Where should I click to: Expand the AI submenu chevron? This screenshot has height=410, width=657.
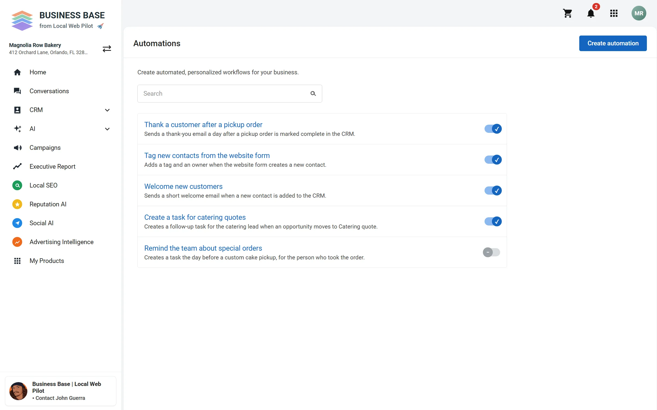tap(107, 129)
